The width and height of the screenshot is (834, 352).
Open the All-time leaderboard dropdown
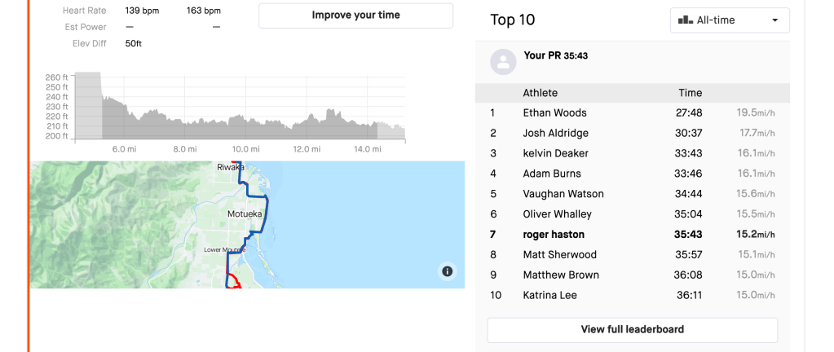(730, 20)
